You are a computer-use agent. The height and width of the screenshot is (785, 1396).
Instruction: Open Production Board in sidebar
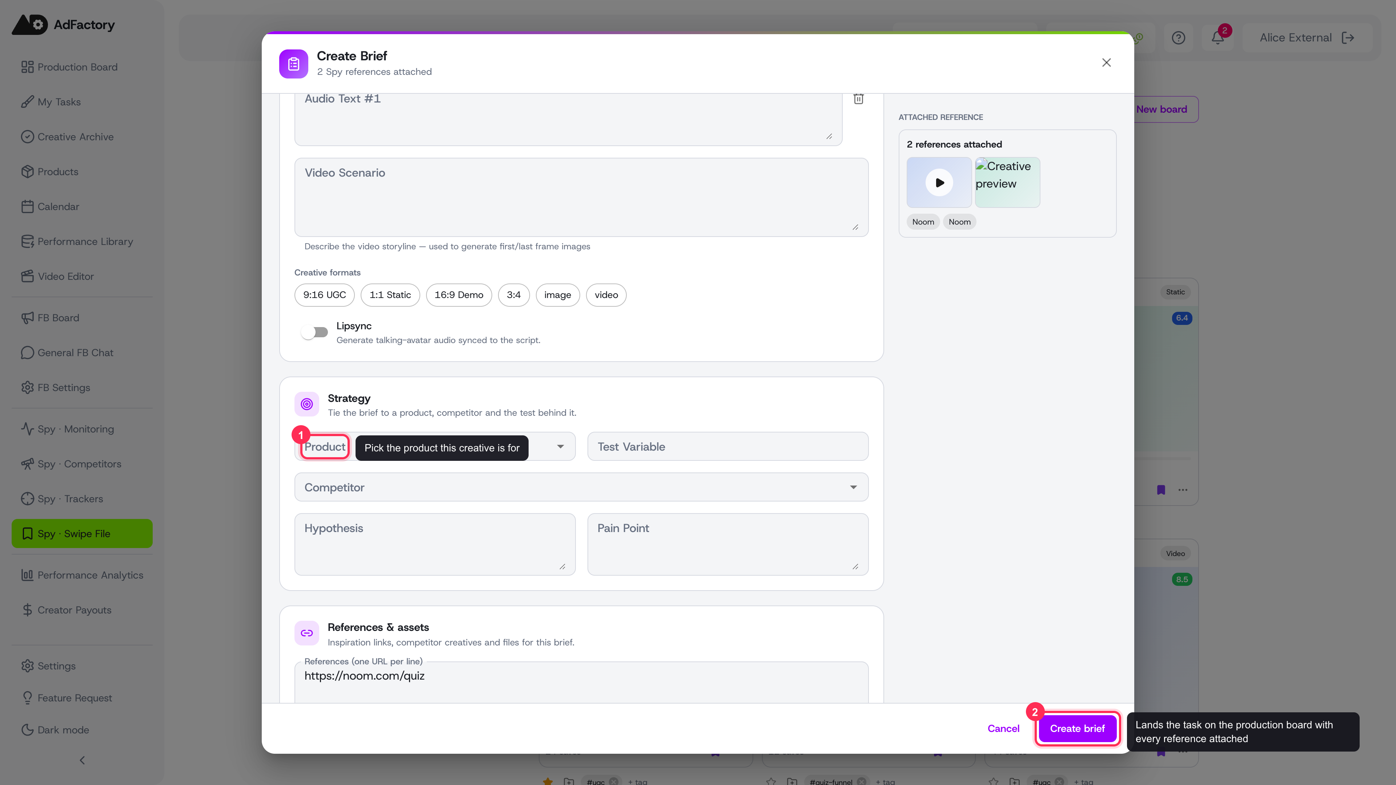82,67
